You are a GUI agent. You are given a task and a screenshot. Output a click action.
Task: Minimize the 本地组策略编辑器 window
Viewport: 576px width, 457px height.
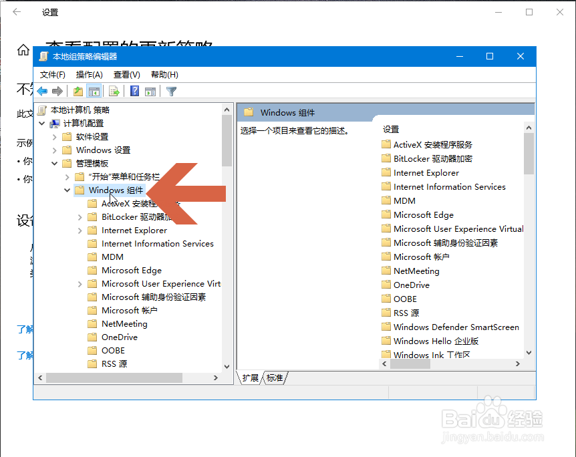tap(460, 56)
